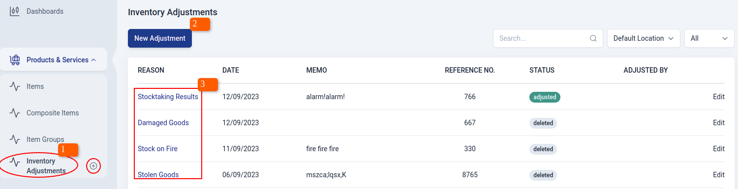Open Dashboards chart icon in sidebar
This screenshot has height=189, width=738.
15,11
